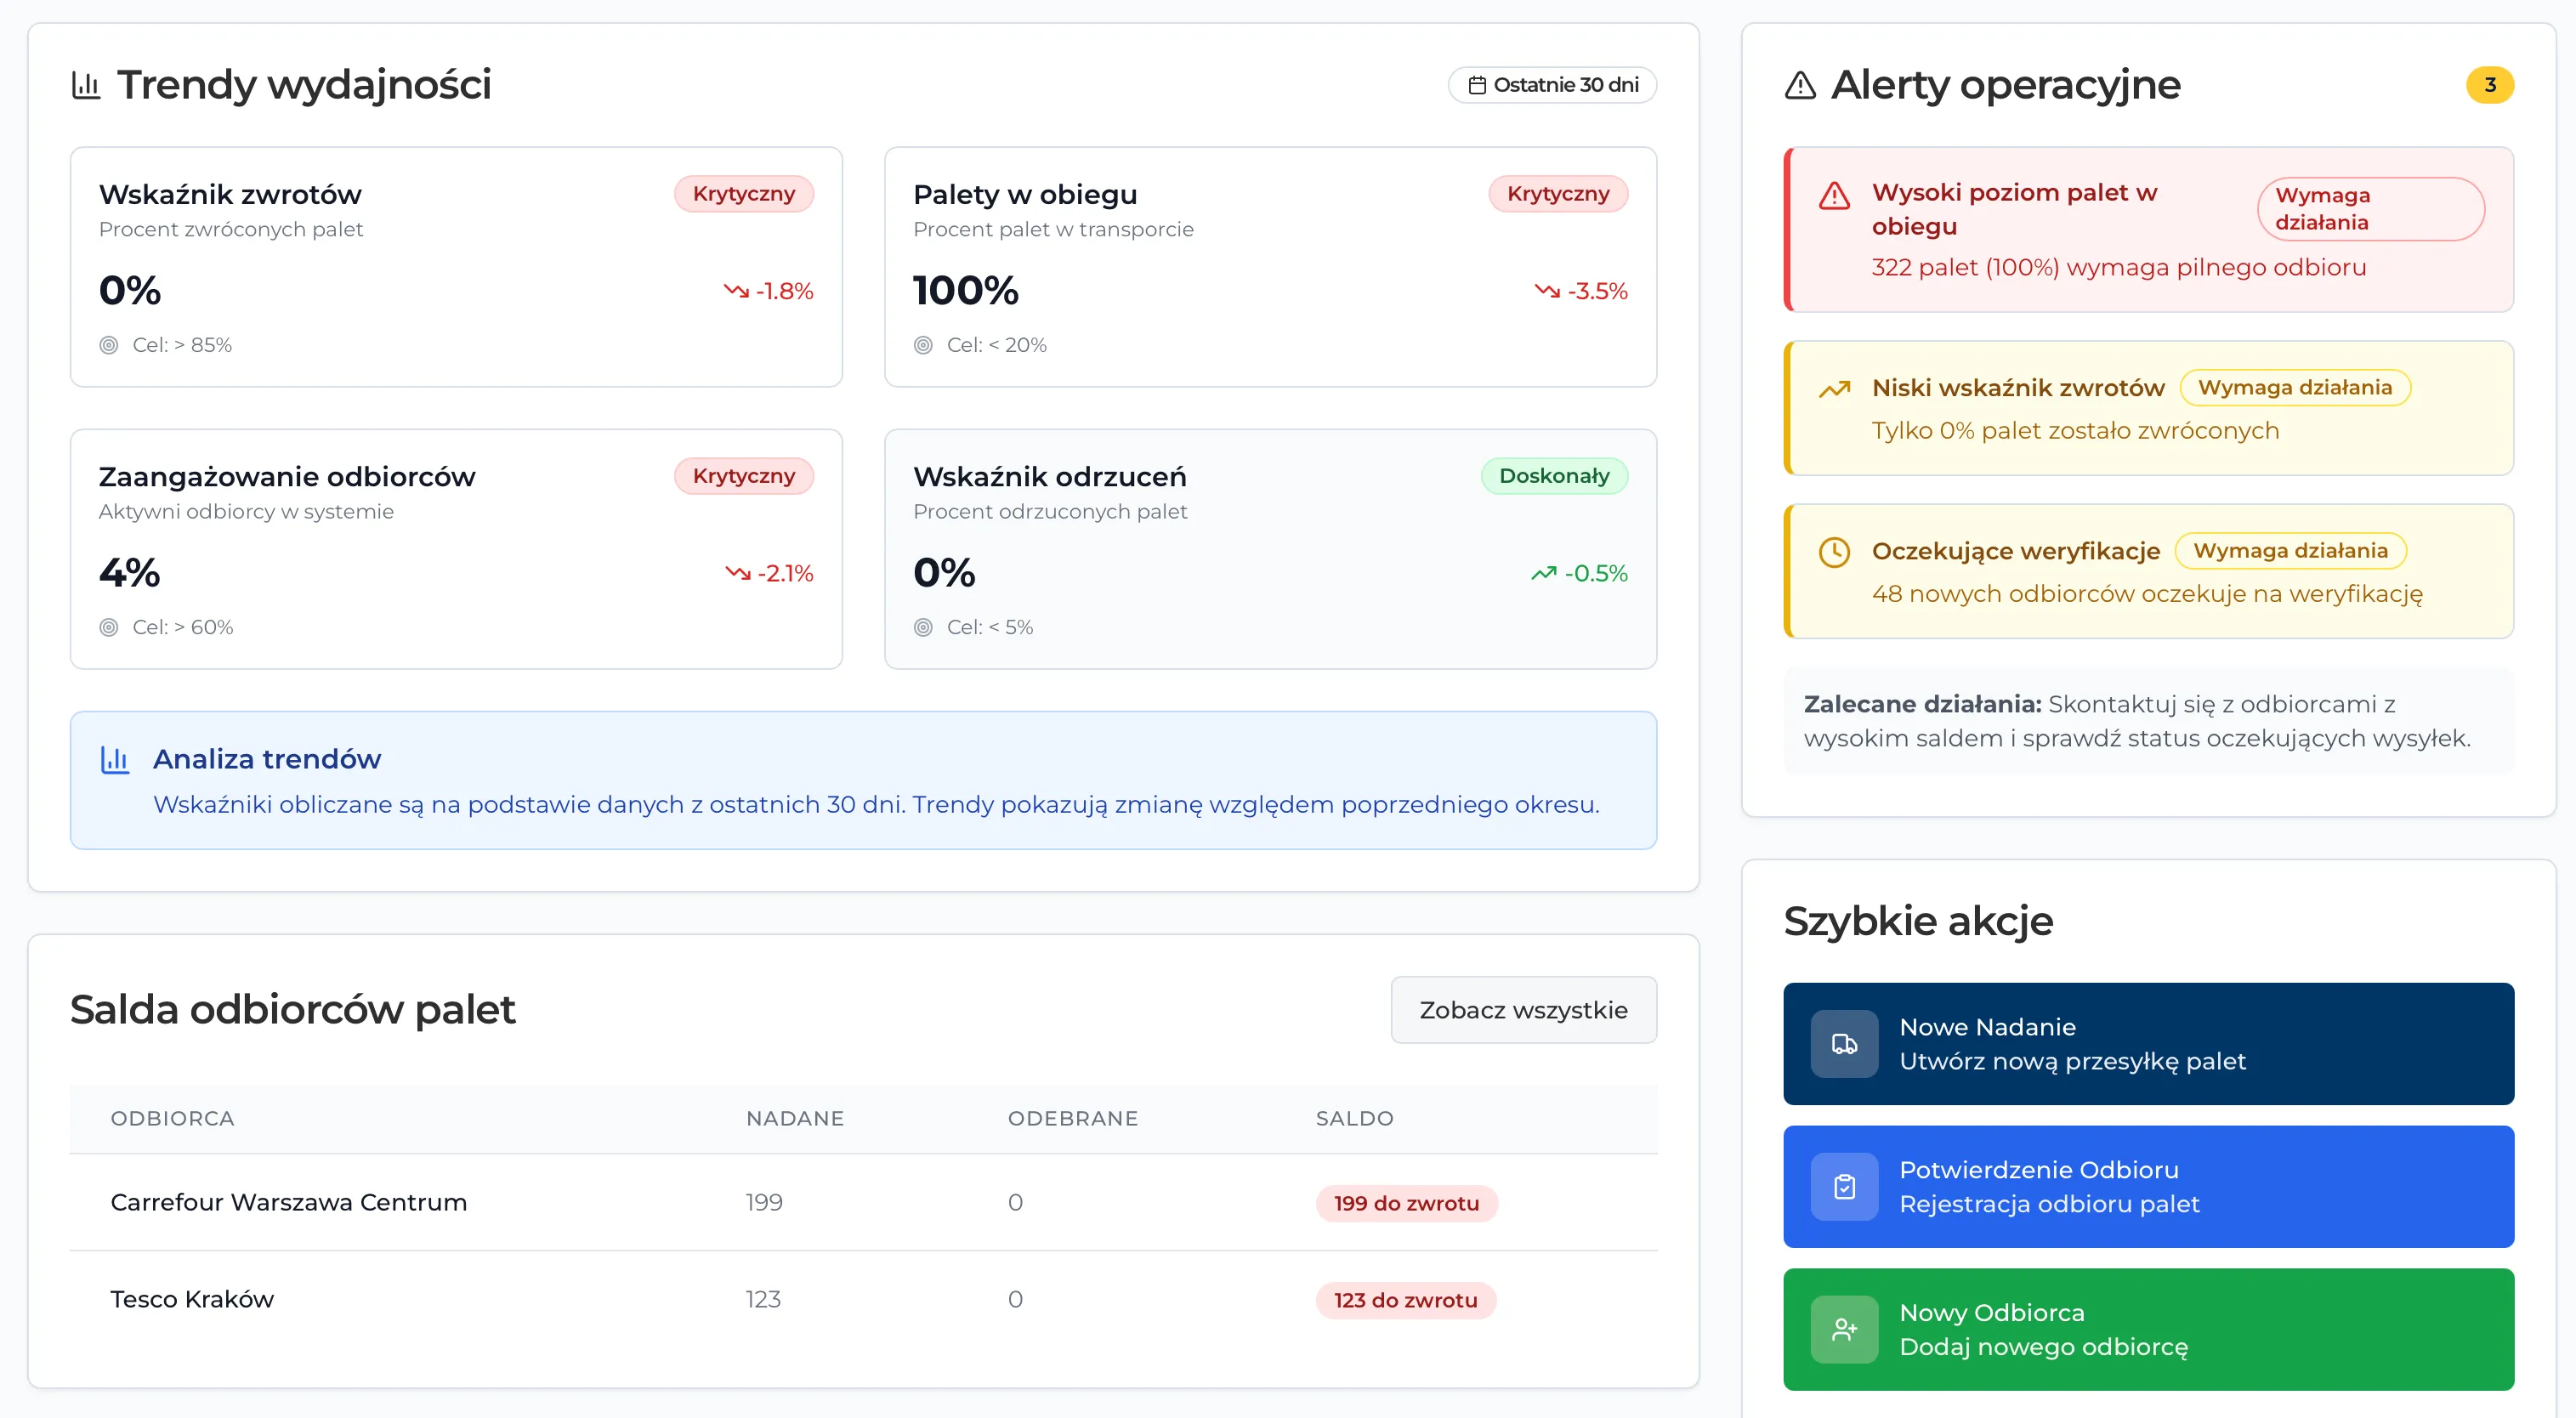Viewport: 2576px width, 1418px height.
Task: Click the bar chart icon beside Trendy wydajności
Action: 86,85
